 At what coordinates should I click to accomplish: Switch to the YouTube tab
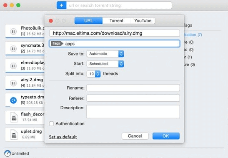[x=143, y=21]
